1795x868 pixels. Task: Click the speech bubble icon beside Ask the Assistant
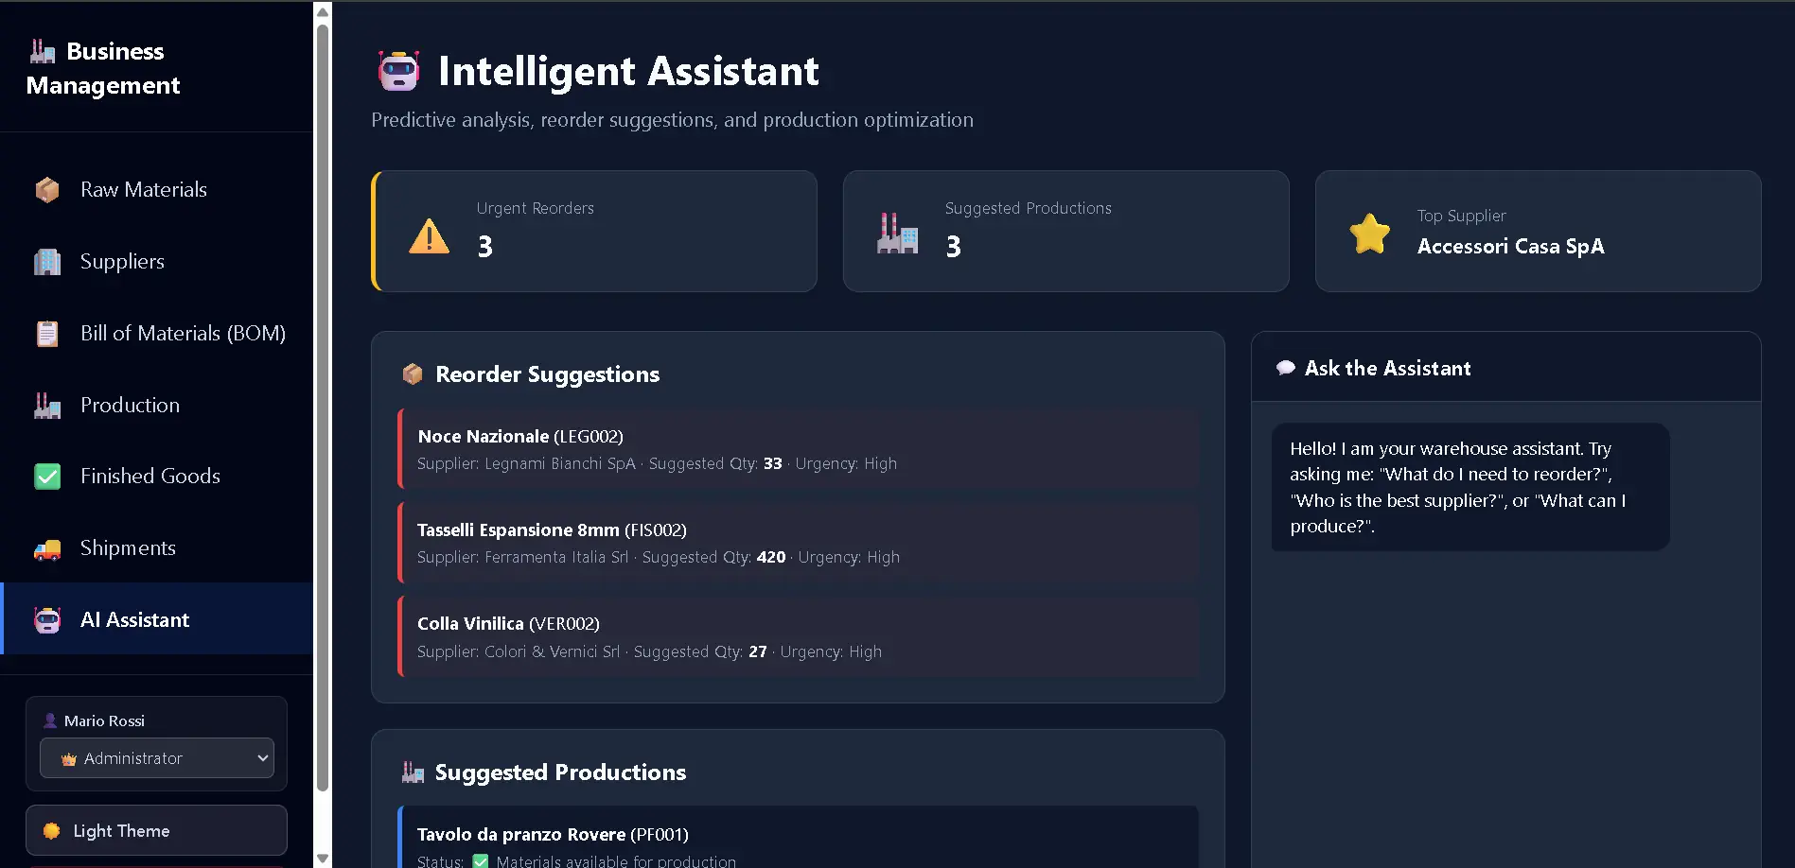coord(1285,368)
